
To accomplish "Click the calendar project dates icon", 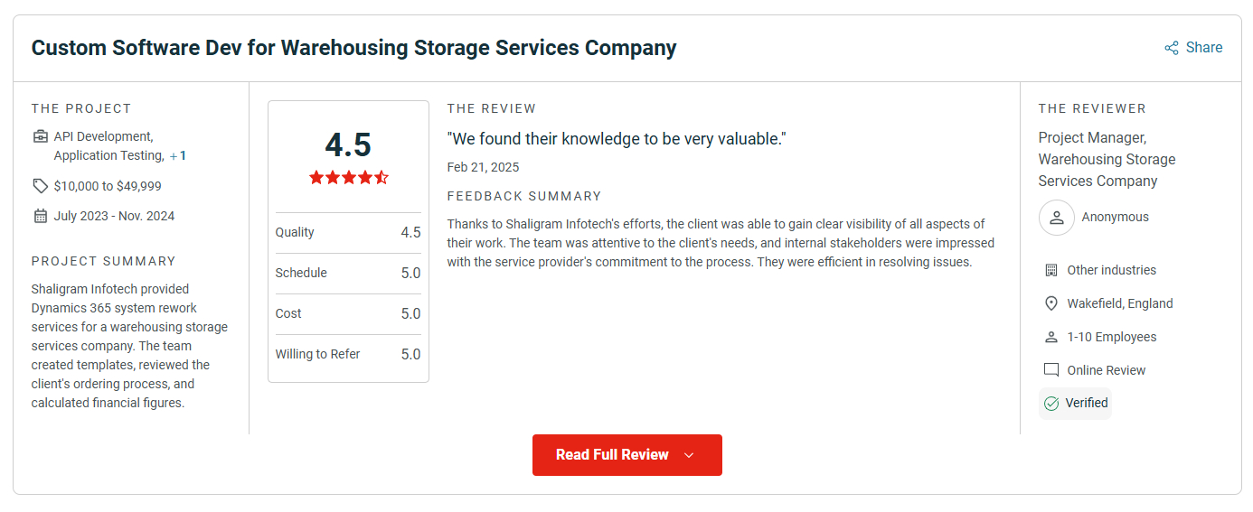I will click(x=41, y=216).
